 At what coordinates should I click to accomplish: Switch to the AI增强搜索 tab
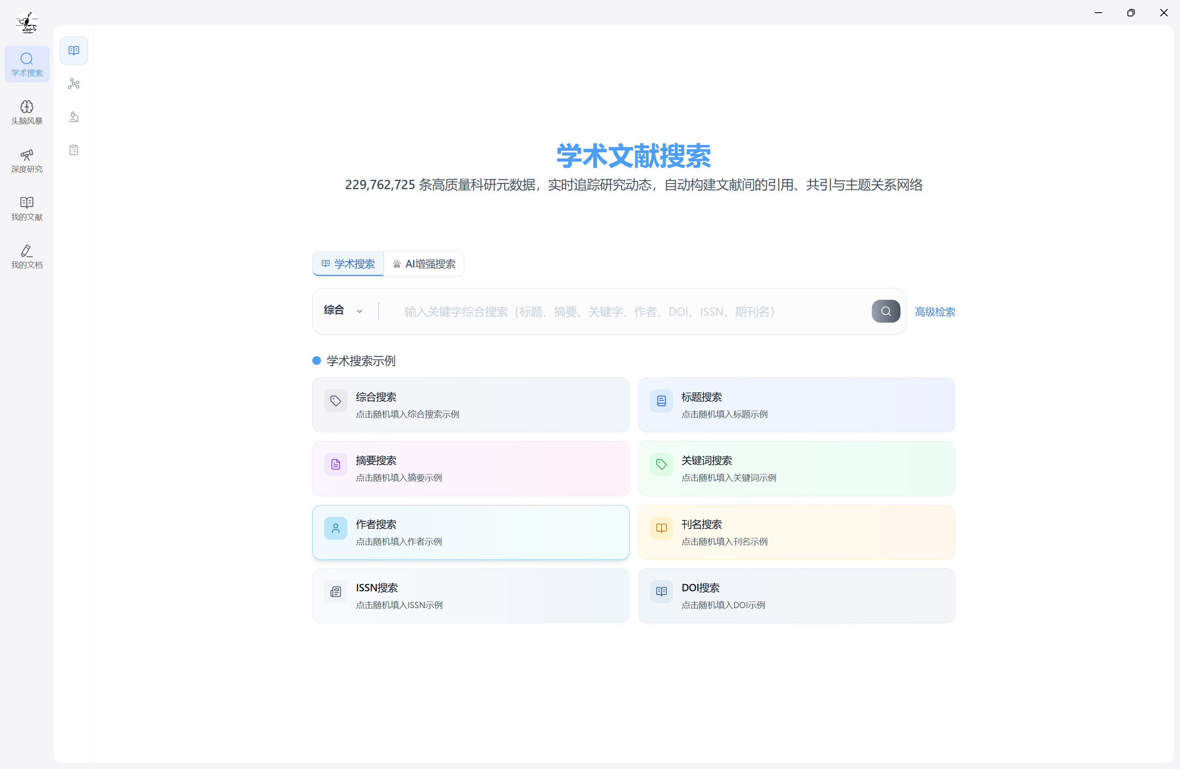click(x=424, y=264)
